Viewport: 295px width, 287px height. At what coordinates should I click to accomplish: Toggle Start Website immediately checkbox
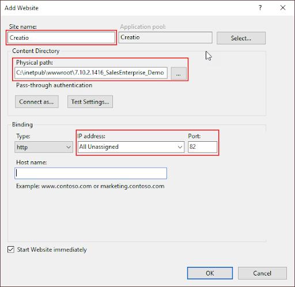click(x=11, y=250)
